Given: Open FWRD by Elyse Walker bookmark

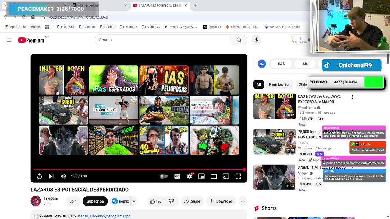Looking at the screenshot, I should [x=181, y=27].
